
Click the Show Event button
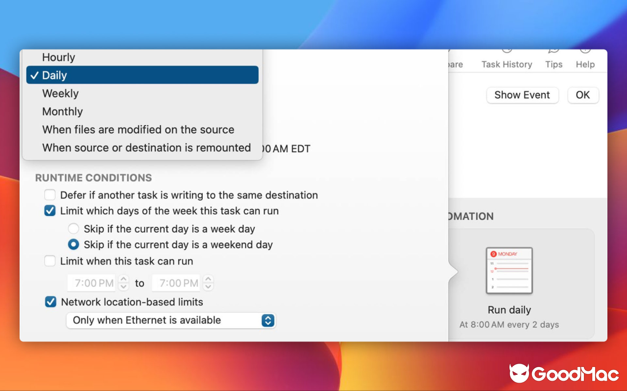tap(522, 95)
